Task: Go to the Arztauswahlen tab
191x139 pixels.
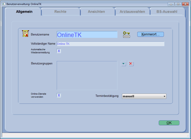Action: [132, 12]
